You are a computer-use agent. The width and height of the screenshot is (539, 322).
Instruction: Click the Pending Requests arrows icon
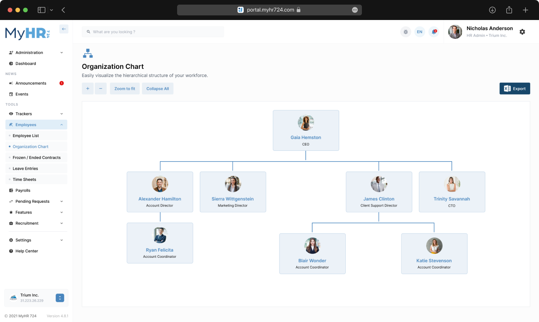[11, 202]
